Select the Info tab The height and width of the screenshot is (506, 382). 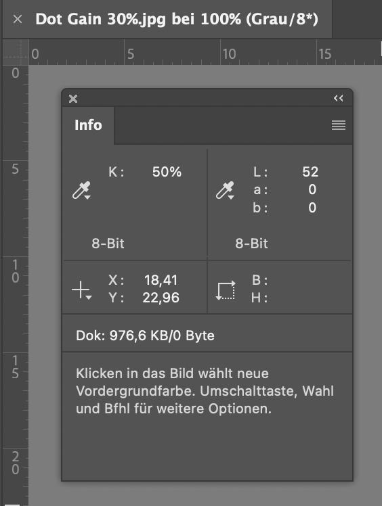88,125
